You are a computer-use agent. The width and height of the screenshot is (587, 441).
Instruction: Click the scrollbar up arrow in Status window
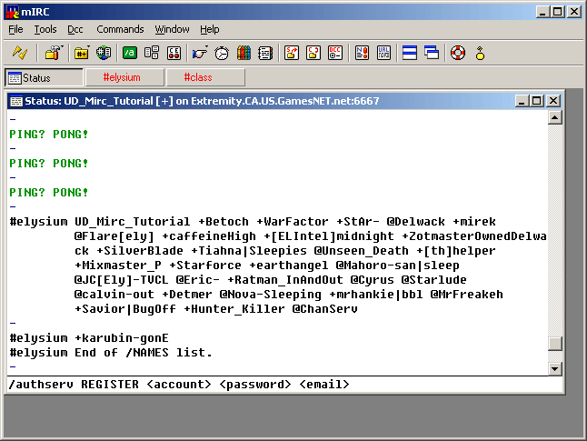click(x=555, y=117)
